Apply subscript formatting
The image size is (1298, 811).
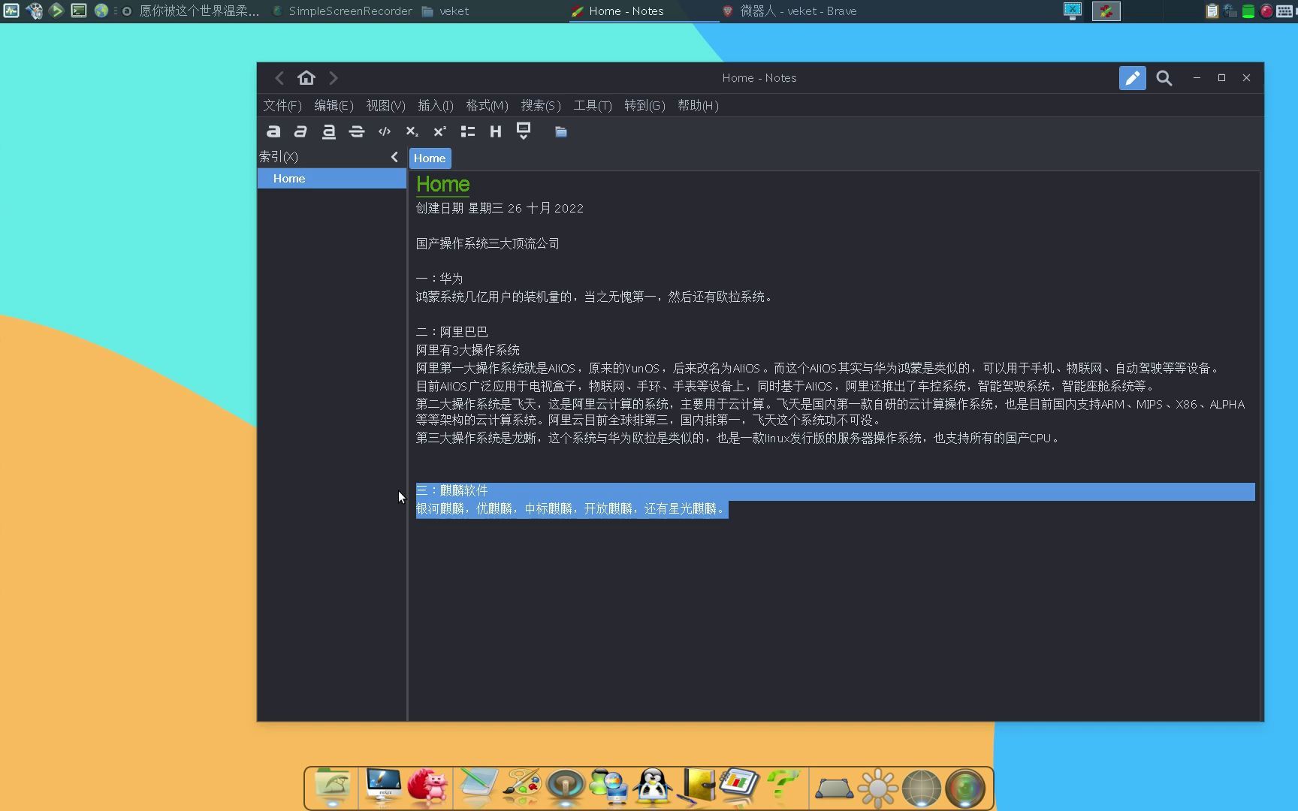(412, 131)
